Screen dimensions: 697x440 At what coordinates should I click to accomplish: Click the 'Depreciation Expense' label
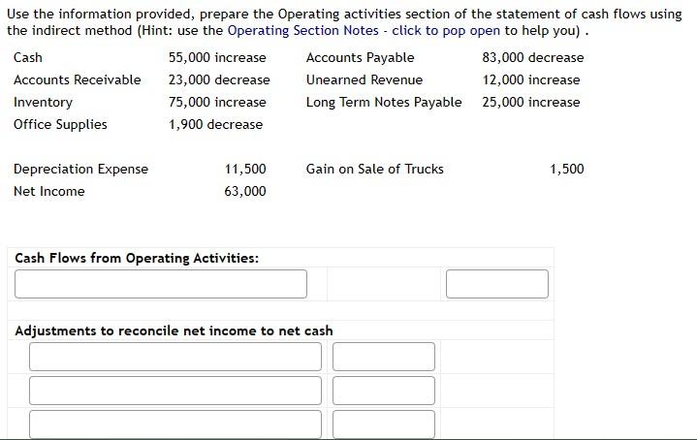click(x=80, y=169)
